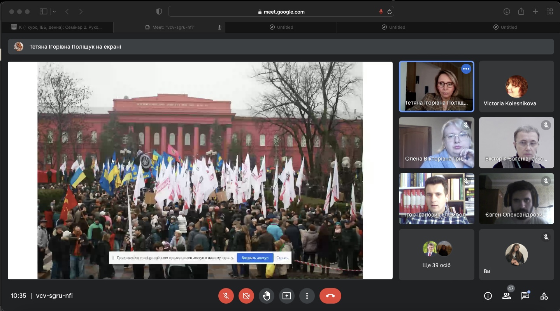Click 'Закрыть доступ' to stop sharing
Viewport: 560px width, 311px height.
255,258
